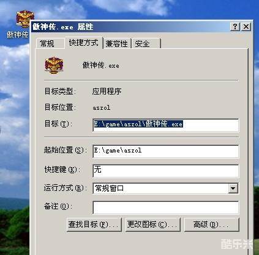Click the 高级 advanced button
259x255 pixels.
(212, 224)
